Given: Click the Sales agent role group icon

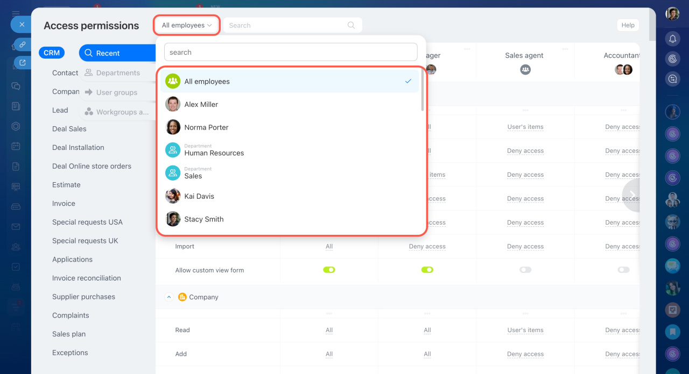Looking at the screenshot, I should 525,69.
